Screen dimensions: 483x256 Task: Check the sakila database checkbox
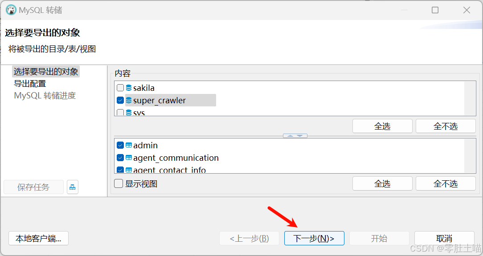(x=120, y=88)
